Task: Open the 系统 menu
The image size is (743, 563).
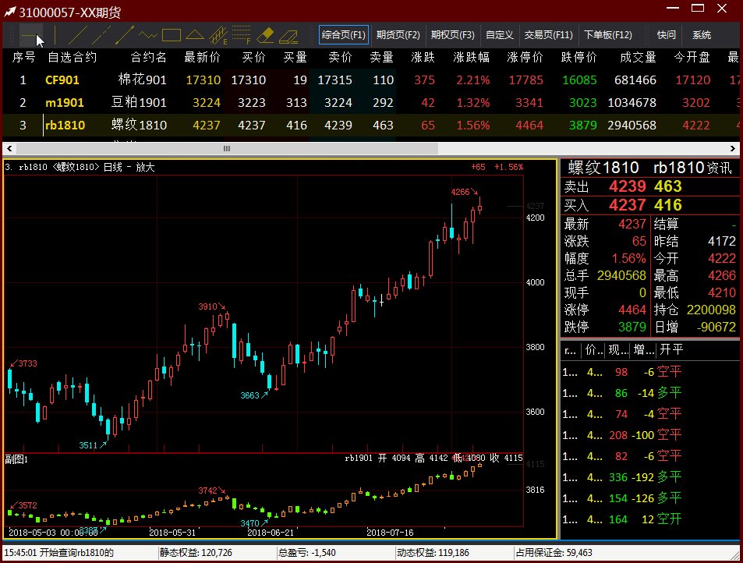Action: click(x=702, y=35)
